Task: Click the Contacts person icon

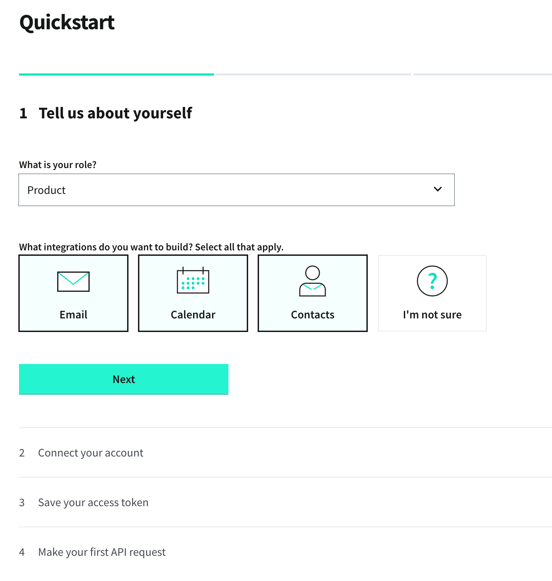Action: [x=312, y=281]
